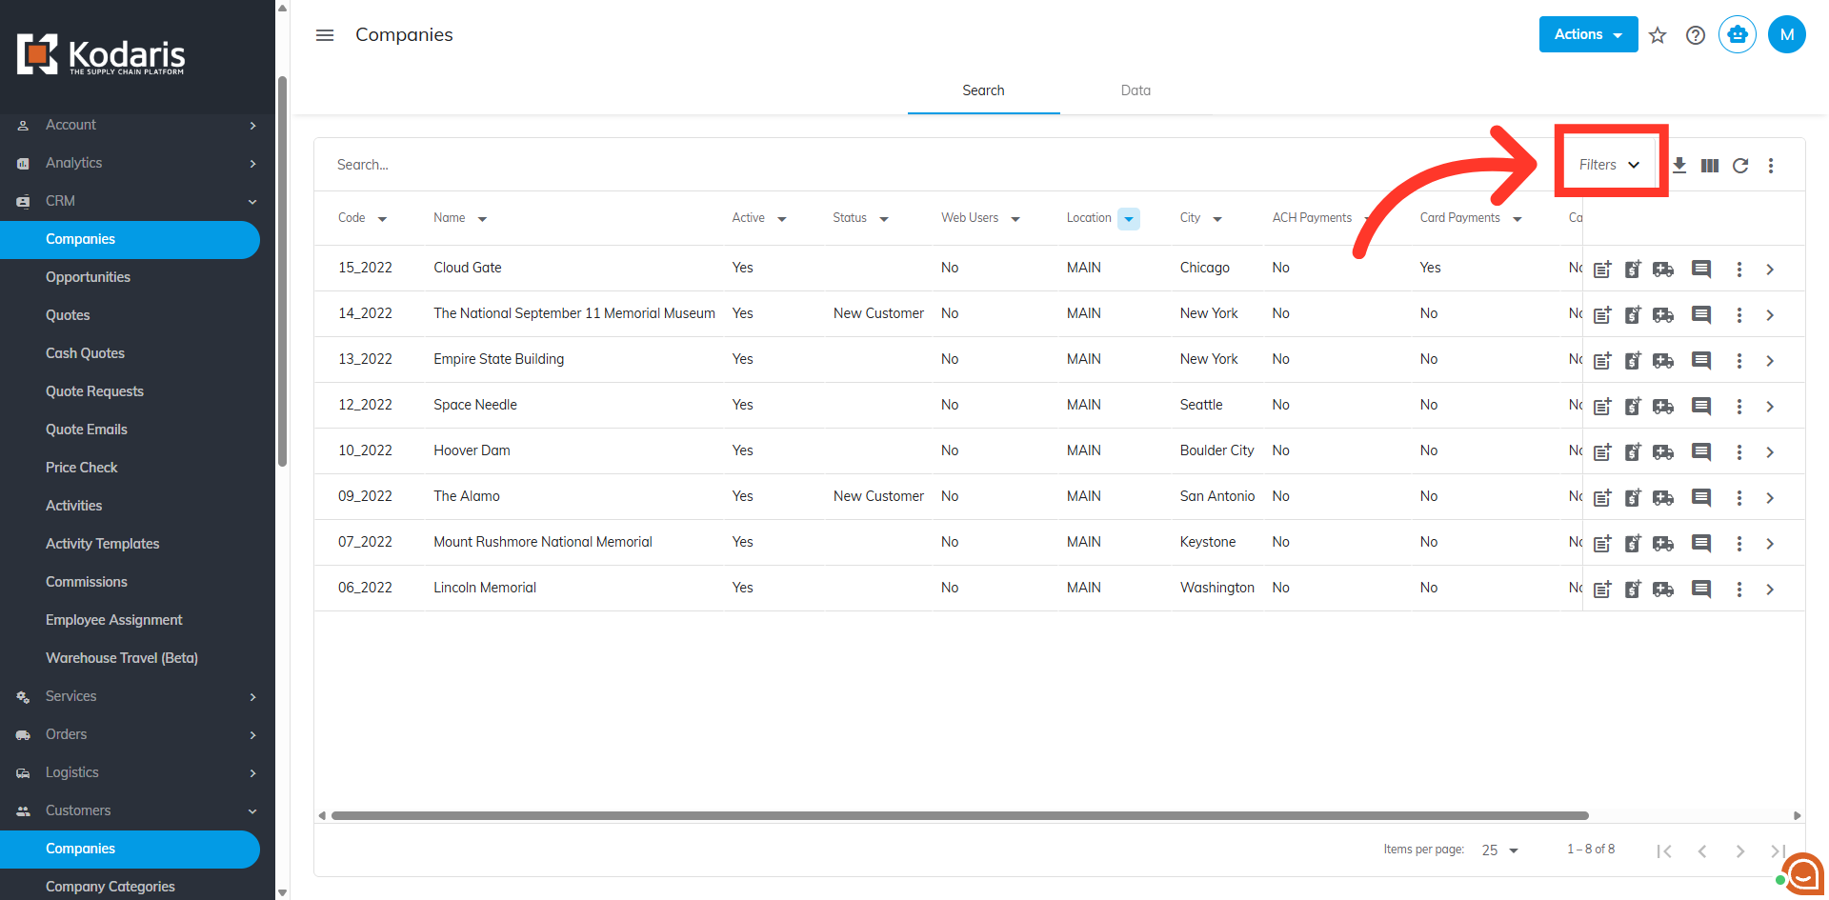Switch to the Search tab
1829x900 pixels.
[983, 90]
